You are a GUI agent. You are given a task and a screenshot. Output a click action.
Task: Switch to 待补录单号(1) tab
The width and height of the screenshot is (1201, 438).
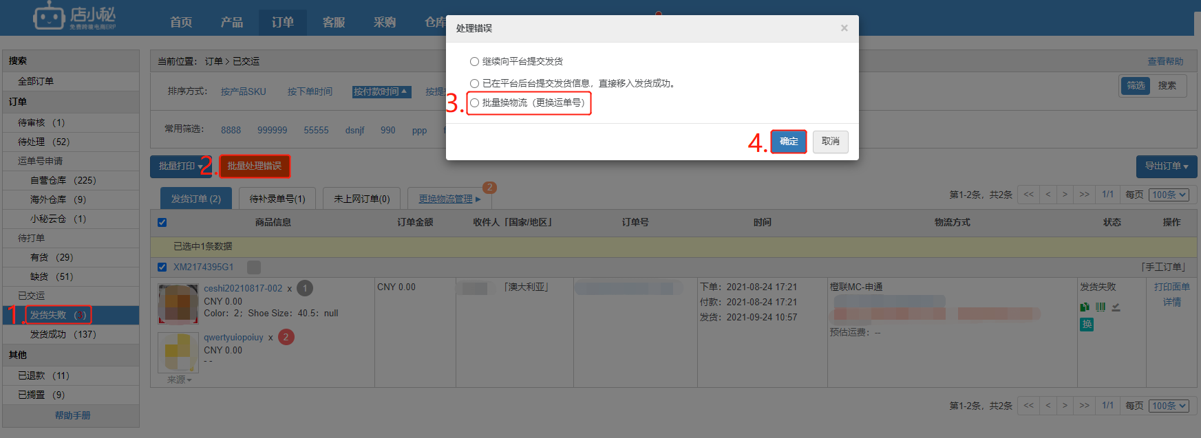point(277,199)
